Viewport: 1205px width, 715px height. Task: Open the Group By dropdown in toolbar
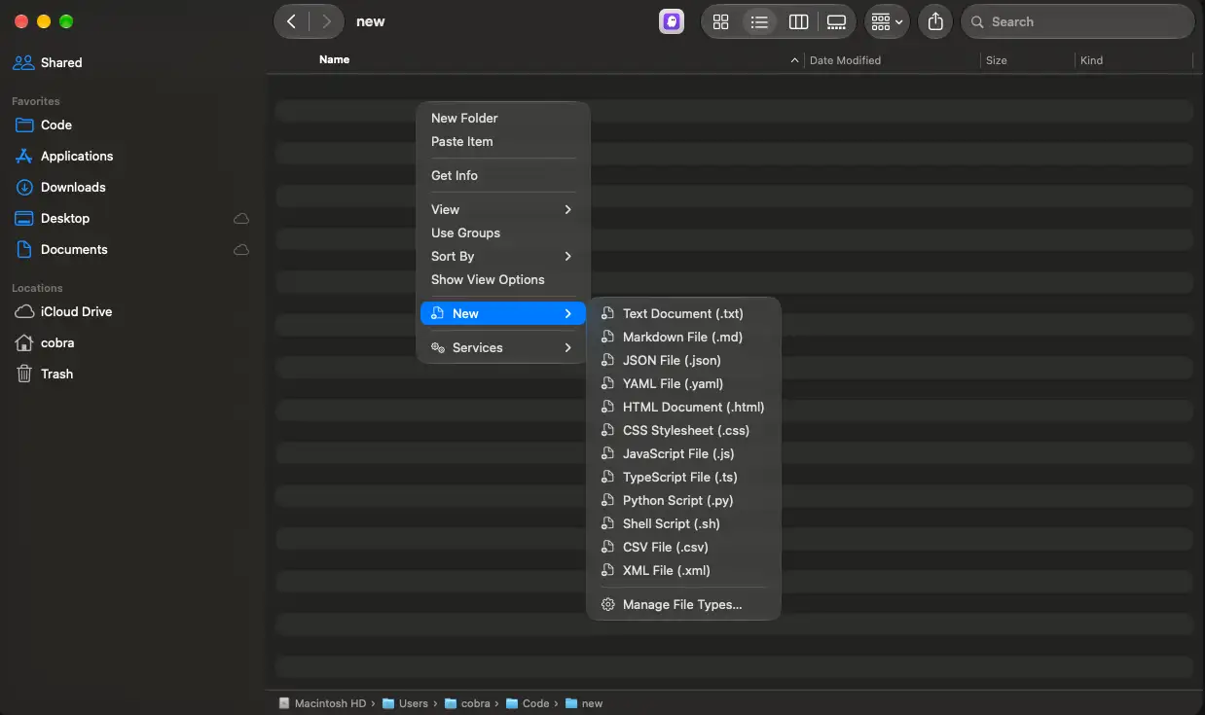(x=887, y=21)
